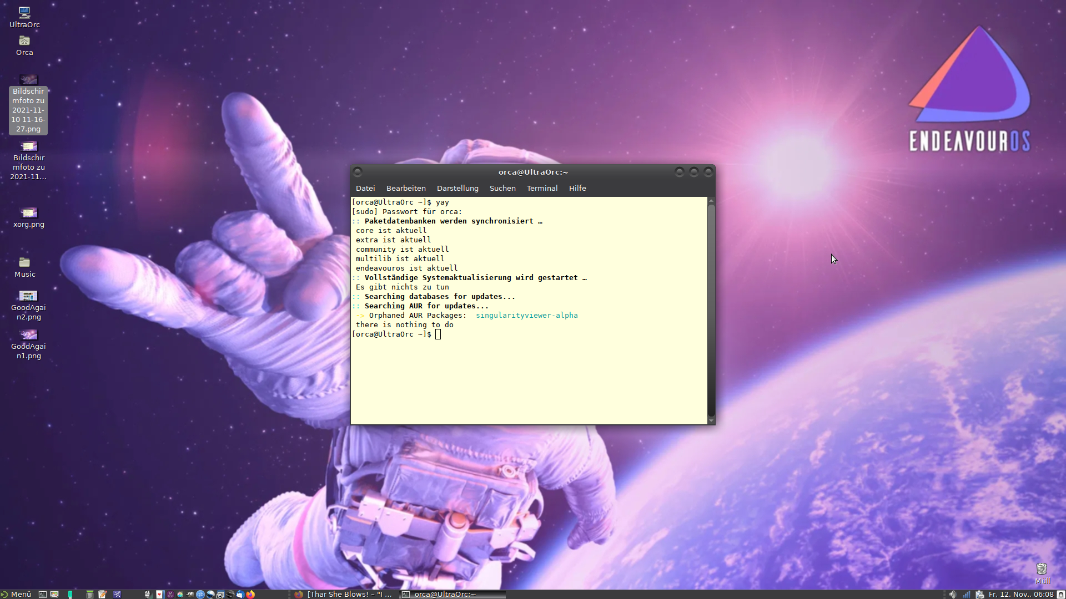
Task: Select the GoodAgain2.png desktop file
Action: pos(28,305)
